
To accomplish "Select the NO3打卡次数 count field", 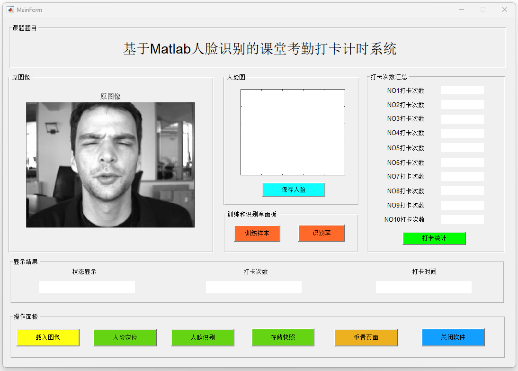I will [x=463, y=119].
